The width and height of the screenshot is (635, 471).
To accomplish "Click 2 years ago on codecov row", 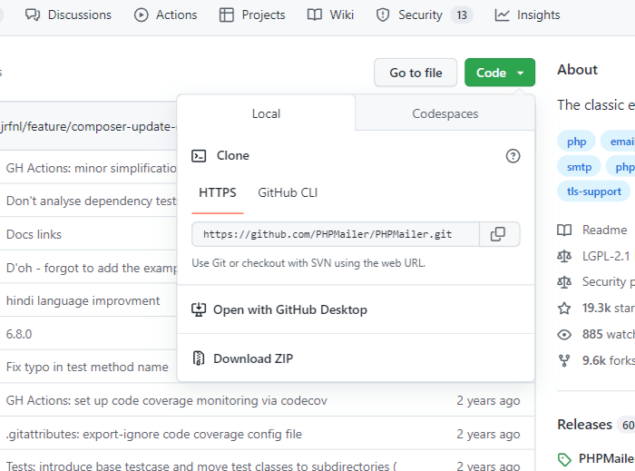I will click(x=488, y=400).
